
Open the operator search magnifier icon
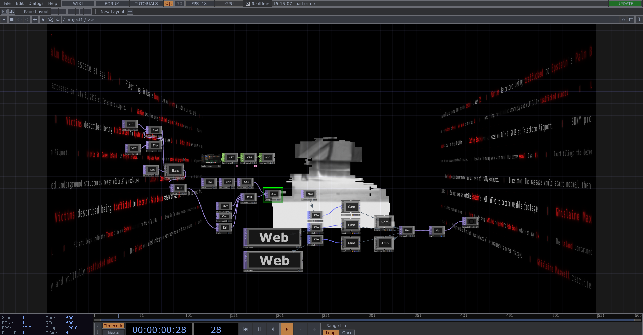[50, 20]
